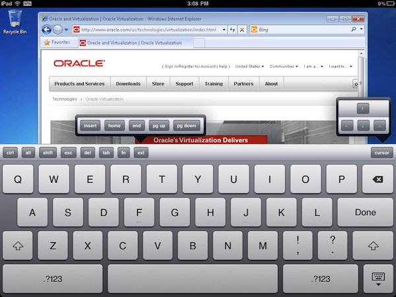Toggle the shift modifier key on toolbar
The height and width of the screenshot is (297, 396).
click(x=48, y=152)
